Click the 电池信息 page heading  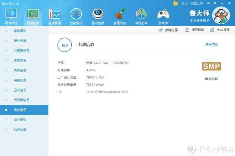coord(86,44)
